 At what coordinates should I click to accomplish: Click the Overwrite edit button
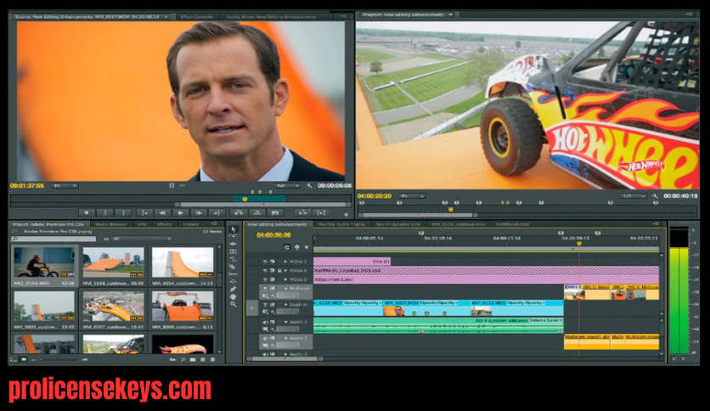[x=256, y=213]
